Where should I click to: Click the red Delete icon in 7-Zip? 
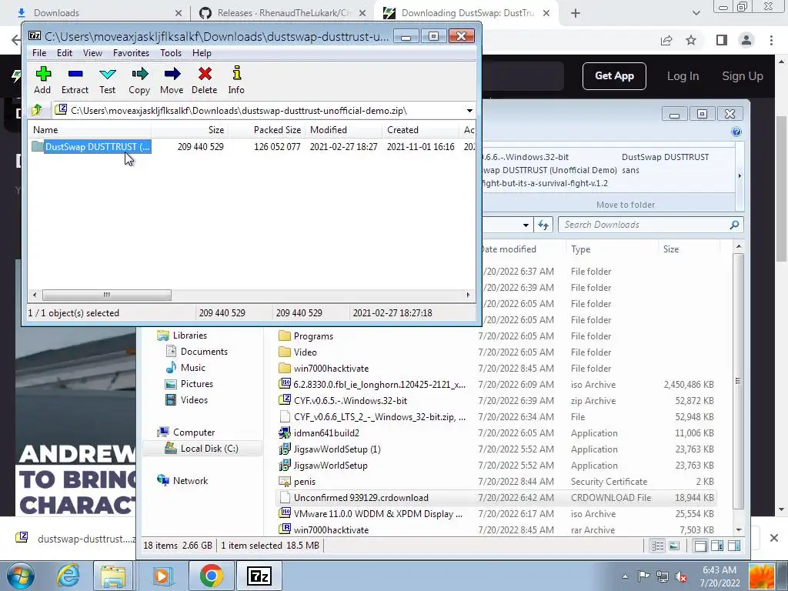(205, 80)
